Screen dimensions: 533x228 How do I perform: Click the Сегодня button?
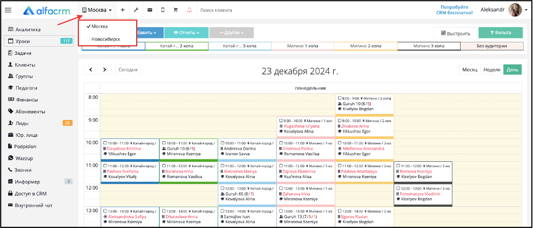pyautogui.click(x=128, y=70)
